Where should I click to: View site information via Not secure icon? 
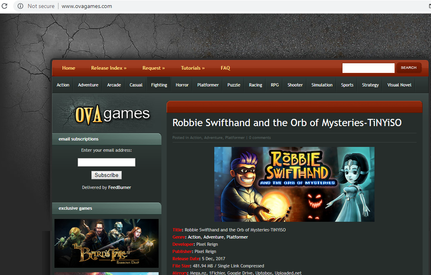(x=20, y=6)
